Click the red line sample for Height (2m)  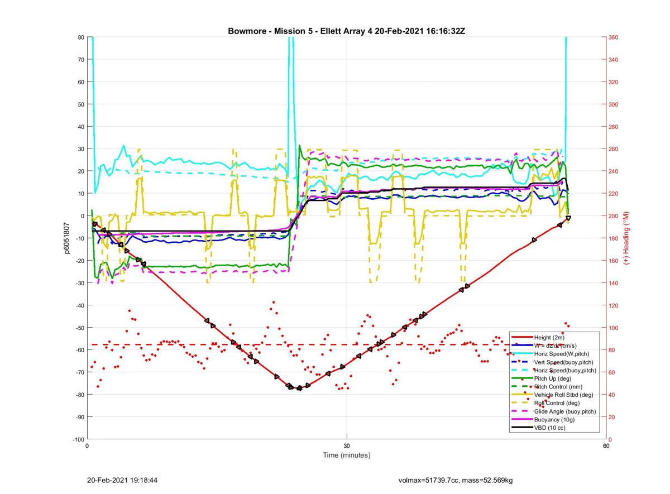(x=521, y=337)
